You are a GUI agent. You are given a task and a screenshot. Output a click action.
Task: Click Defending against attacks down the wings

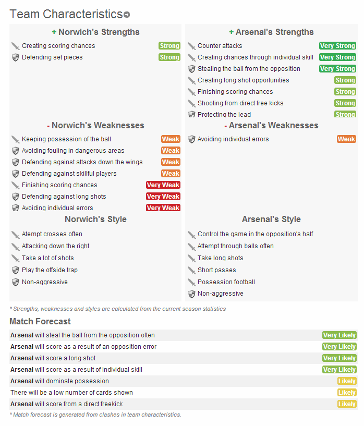tap(82, 162)
